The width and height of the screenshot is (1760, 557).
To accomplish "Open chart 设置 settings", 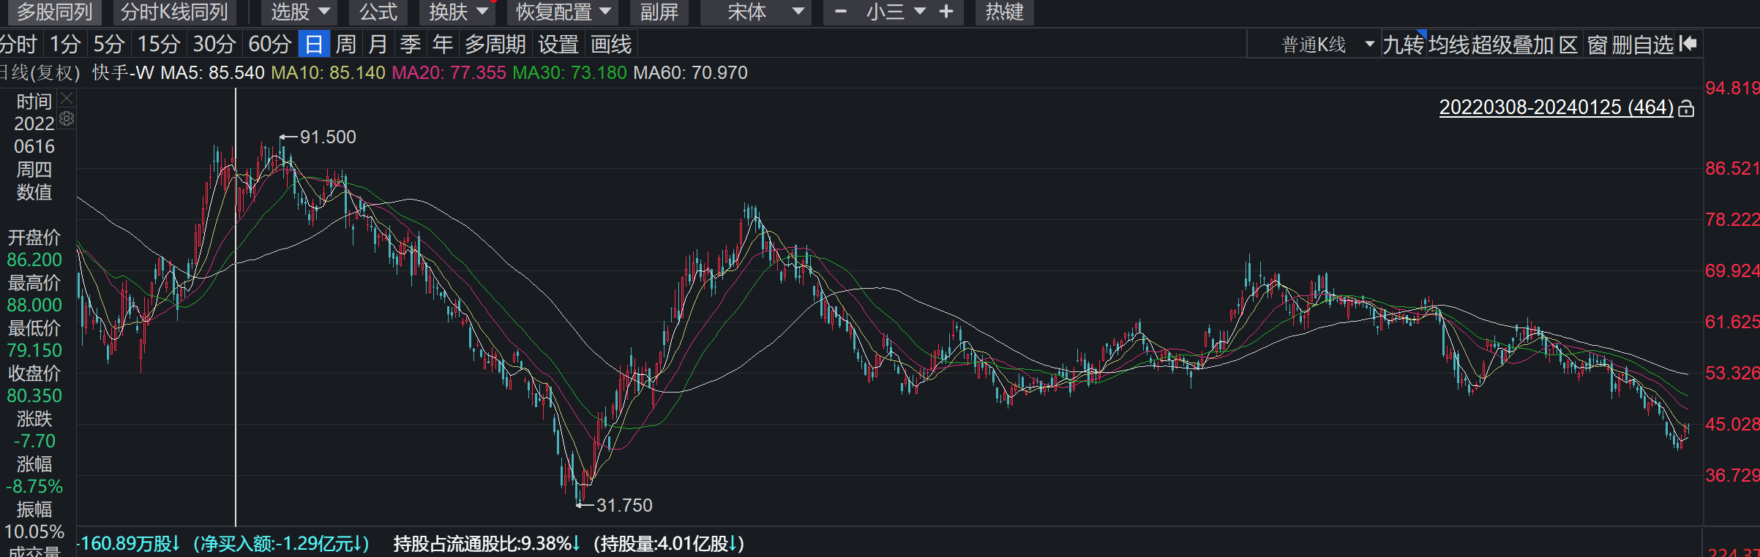I will pyautogui.click(x=558, y=45).
